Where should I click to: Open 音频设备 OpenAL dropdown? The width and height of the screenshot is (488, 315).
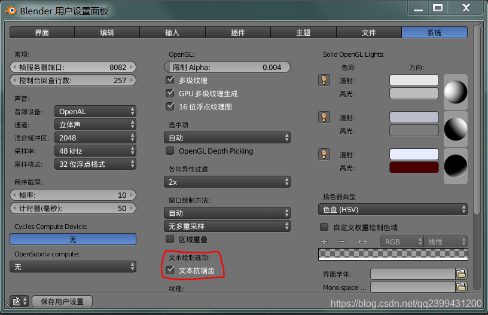pos(95,111)
